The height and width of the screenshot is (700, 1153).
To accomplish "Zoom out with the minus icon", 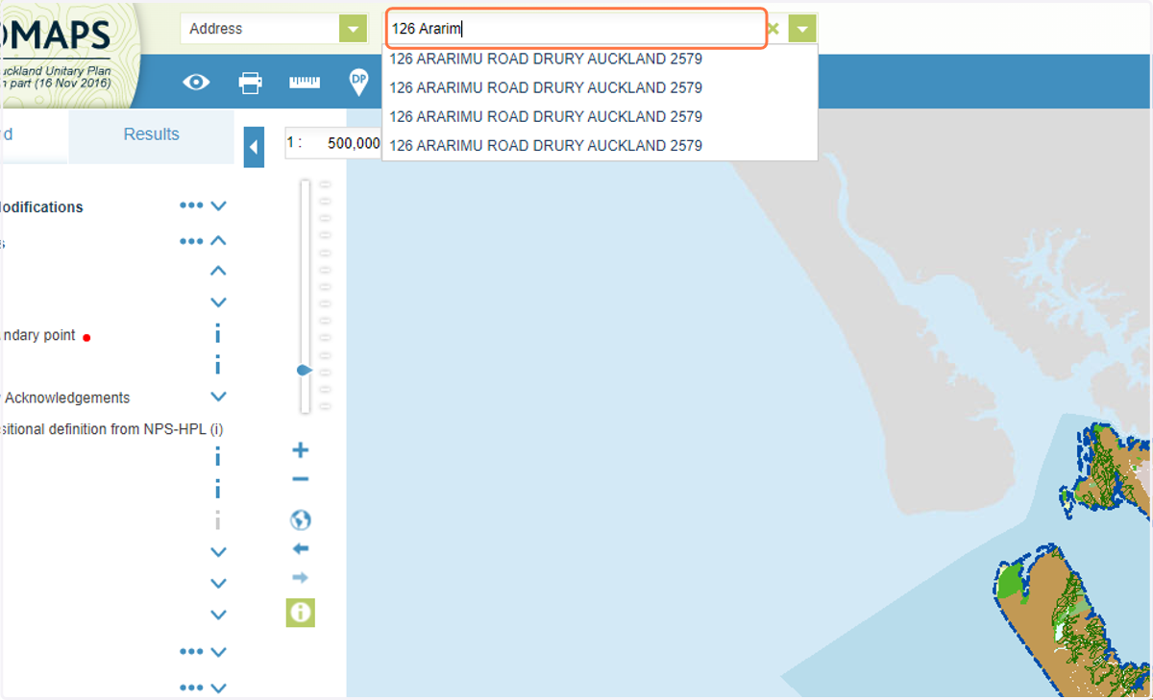I will tap(300, 479).
